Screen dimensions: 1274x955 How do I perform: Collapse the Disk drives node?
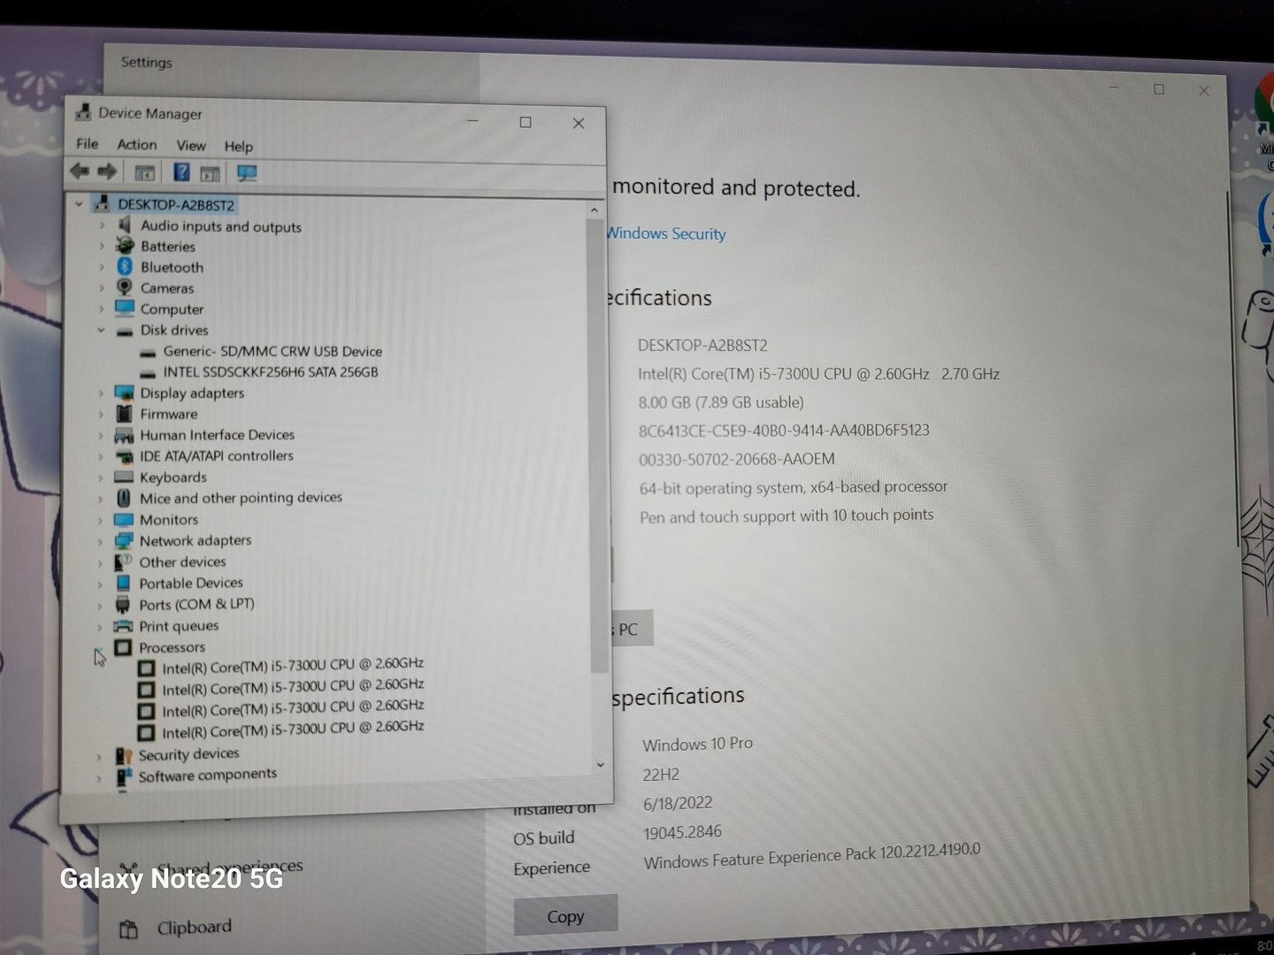coord(101,330)
